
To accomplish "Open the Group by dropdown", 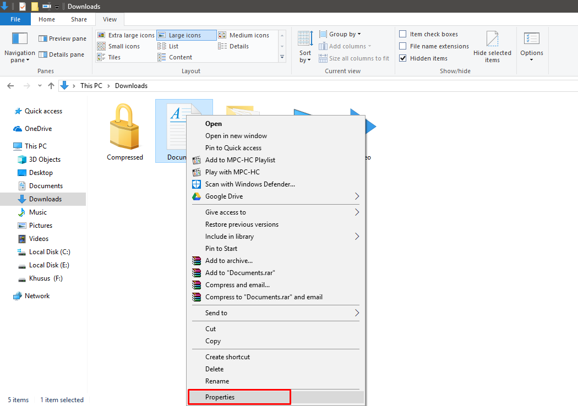I will point(340,34).
